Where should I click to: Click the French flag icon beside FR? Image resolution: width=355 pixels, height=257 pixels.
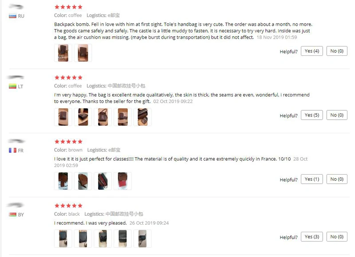click(x=12, y=150)
